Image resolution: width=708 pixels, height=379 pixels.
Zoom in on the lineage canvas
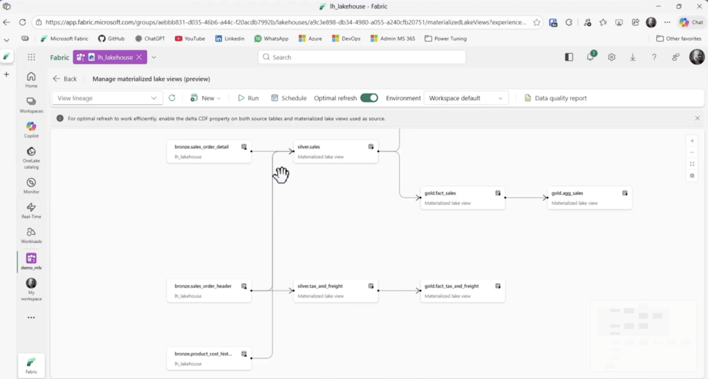[692, 141]
